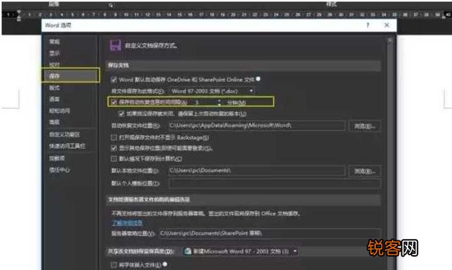Click the scrollbar up arrow in options pane
This screenshot has width=452, height=270.
390,41
